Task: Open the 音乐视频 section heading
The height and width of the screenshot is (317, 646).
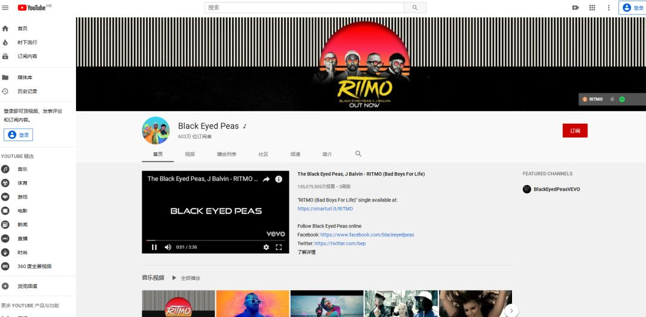Action: point(153,278)
